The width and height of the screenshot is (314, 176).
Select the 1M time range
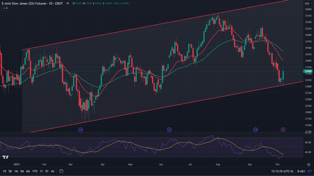click(16, 171)
